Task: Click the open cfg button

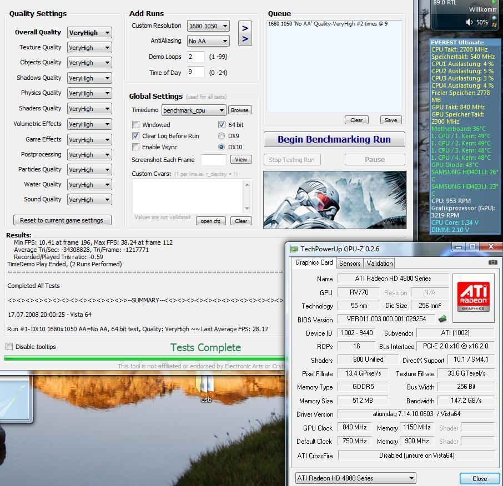Action: click(211, 221)
